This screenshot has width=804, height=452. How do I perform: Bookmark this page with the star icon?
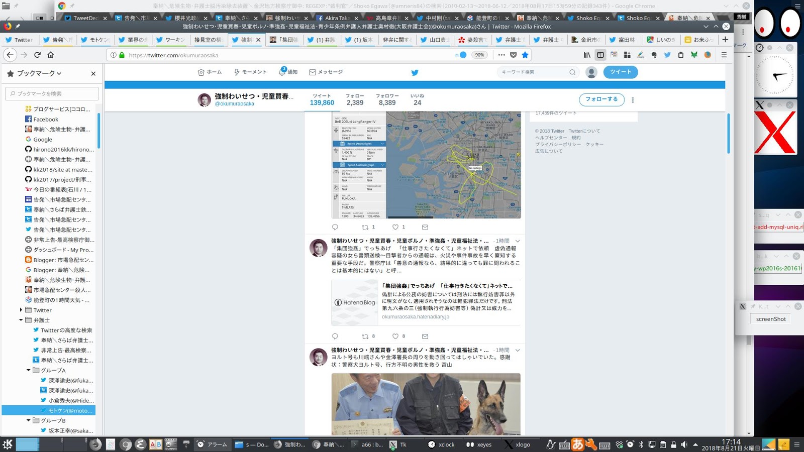point(525,55)
